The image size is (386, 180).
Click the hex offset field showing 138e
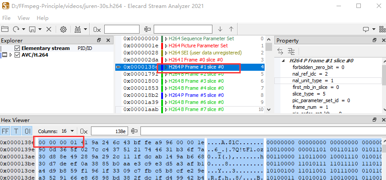click(x=109, y=131)
